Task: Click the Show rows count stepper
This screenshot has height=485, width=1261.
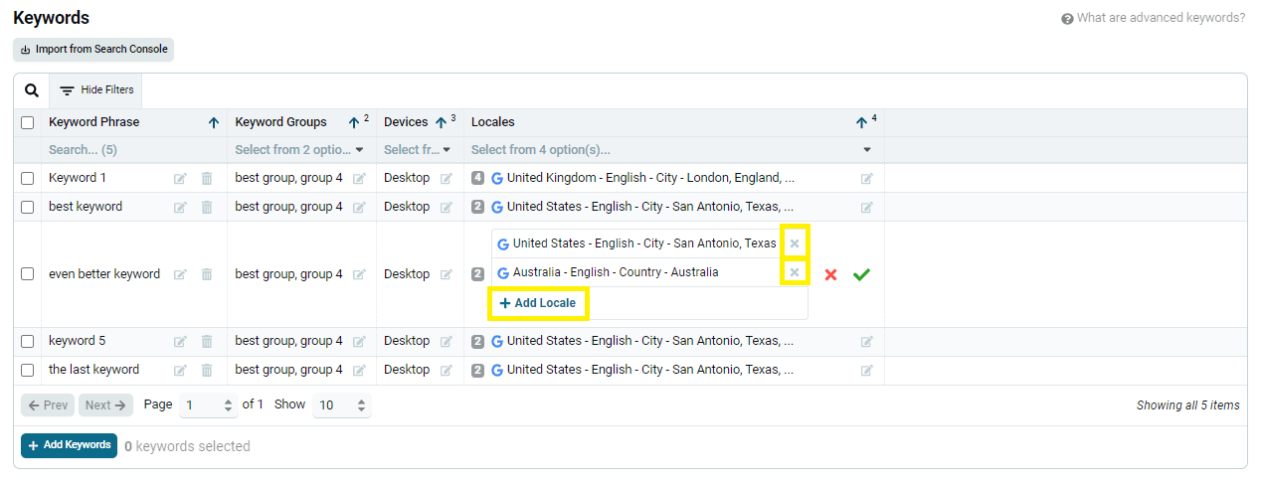Action: click(341, 405)
